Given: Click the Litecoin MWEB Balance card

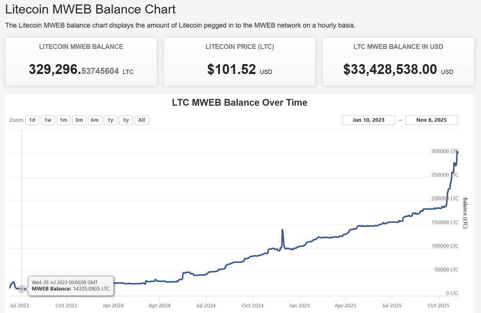Looking at the screenshot, I should [x=81, y=61].
